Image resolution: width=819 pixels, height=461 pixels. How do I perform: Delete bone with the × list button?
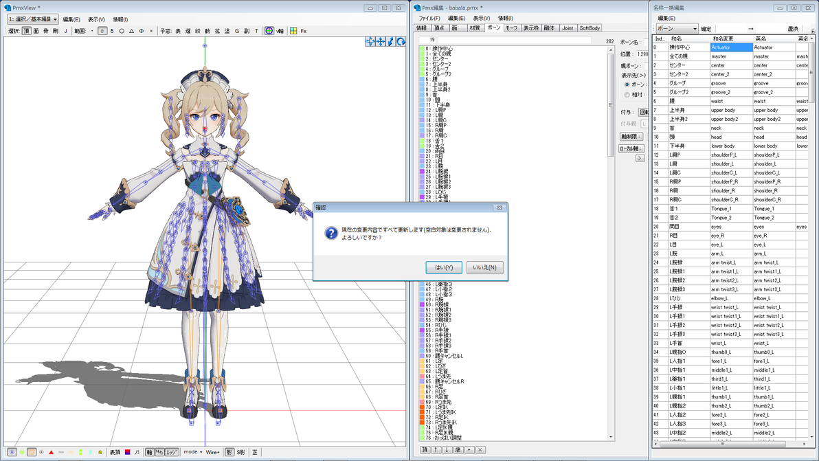click(480, 449)
